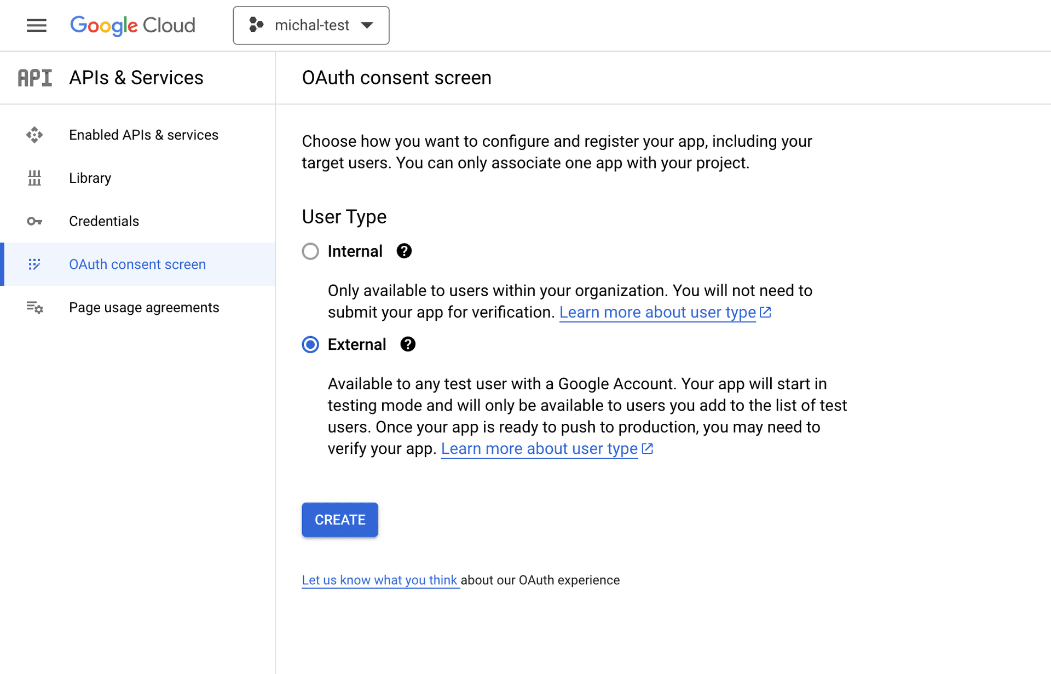
Task: Click Let us know what you think link
Action: [379, 580]
